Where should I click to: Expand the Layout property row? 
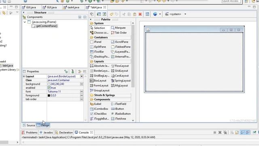pyautogui.click(x=24, y=76)
